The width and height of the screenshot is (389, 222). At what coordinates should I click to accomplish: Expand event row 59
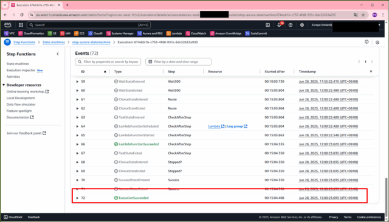pos(77,82)
